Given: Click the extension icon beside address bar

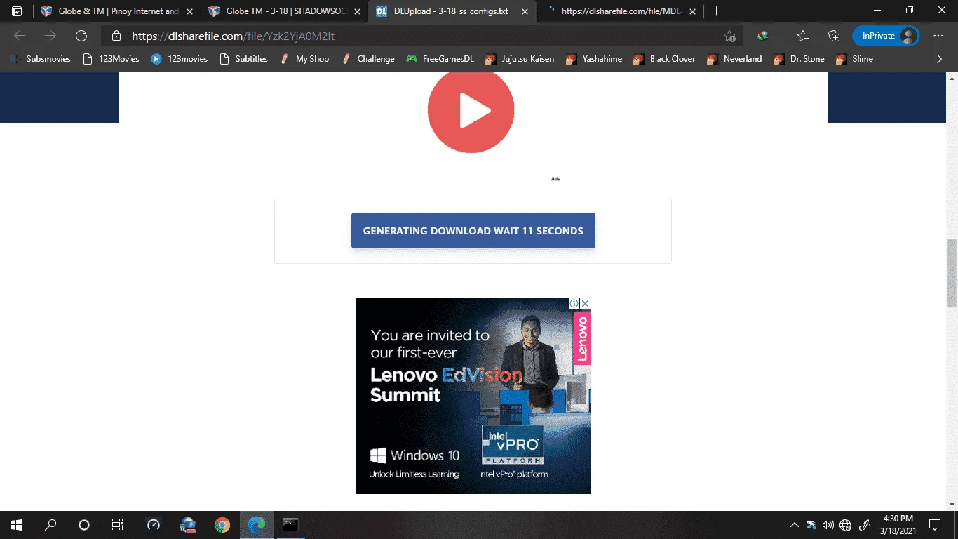Looking at the screenshot, I should (x=763, y=36).
